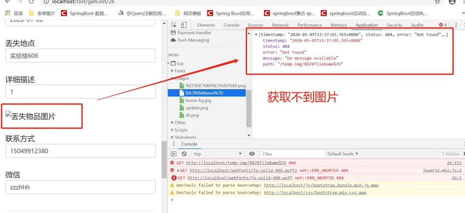
Task: Click the eye live expression icon
Action: point(252,154)
